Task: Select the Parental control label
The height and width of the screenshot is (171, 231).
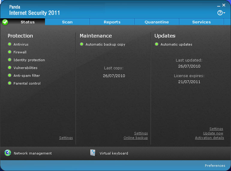Action: click(x=27, y=83)
